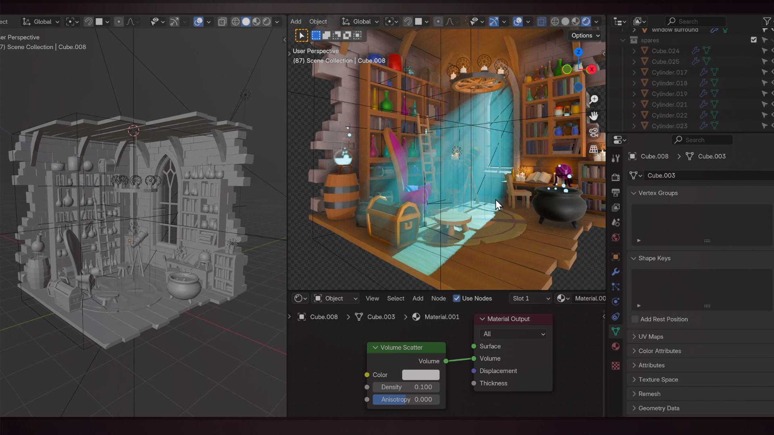Open the All target dropdown in Material Output
This screenshot has height=435, width=774.
click(x=513, y=334)
